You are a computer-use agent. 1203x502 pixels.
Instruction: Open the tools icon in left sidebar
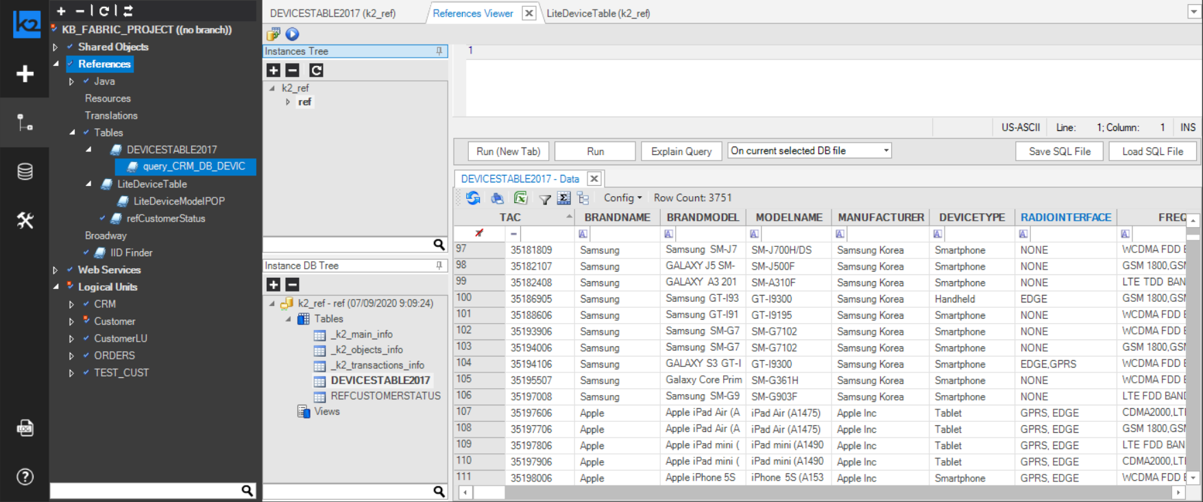[x=25, y=220]
